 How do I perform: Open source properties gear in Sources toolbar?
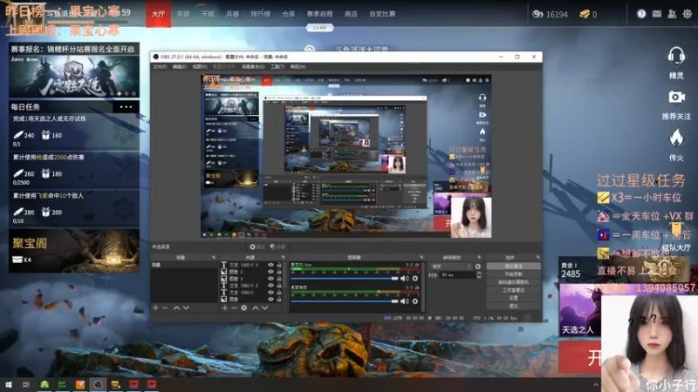pyautogui.click(x=244, y=308)
